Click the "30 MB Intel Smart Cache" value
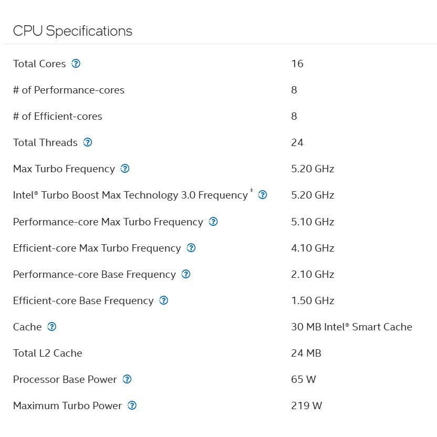This screenshot has height=437, width=437. [x=351, y=327]
